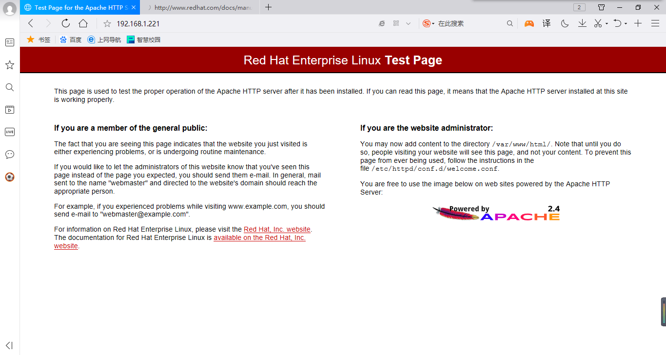Image resolution: width=666 pixels, height=355 pixels.
Task: Click the /var/www/html/ directory text
Action: pos(521,144)
